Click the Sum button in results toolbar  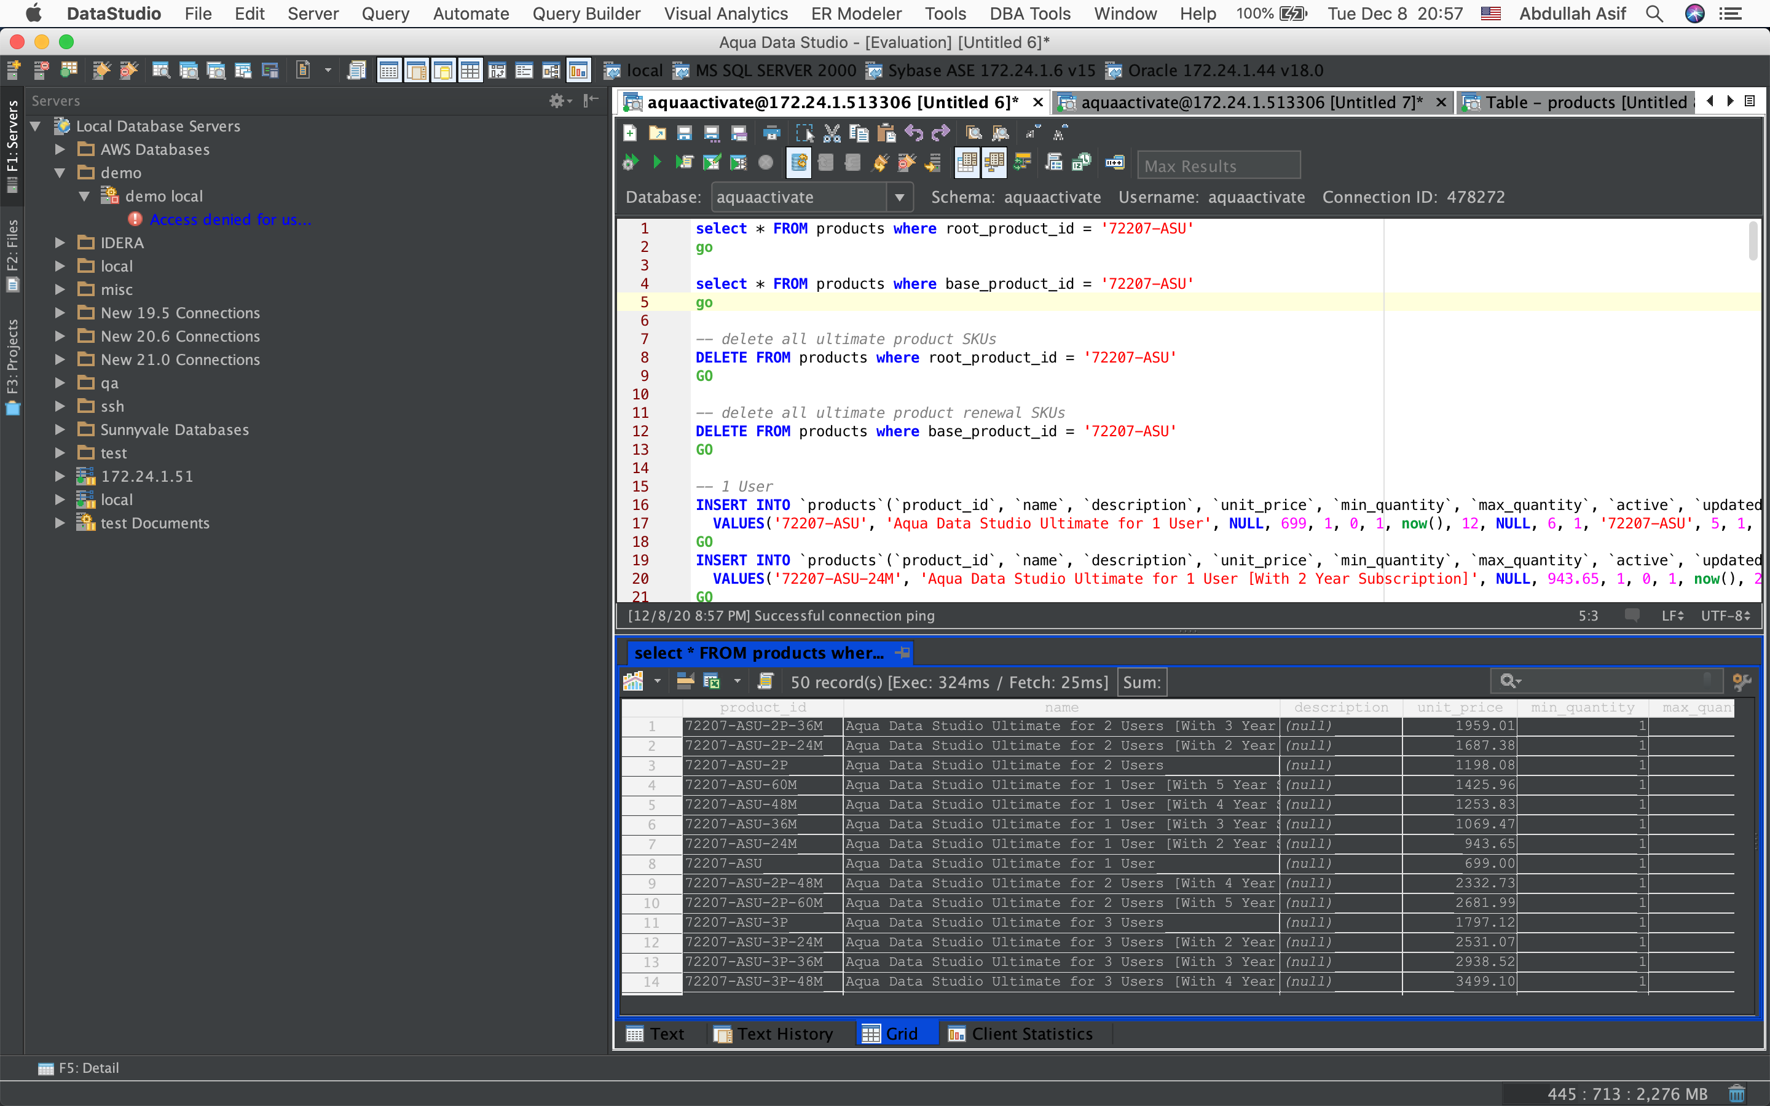click(x=1142, y=682)
